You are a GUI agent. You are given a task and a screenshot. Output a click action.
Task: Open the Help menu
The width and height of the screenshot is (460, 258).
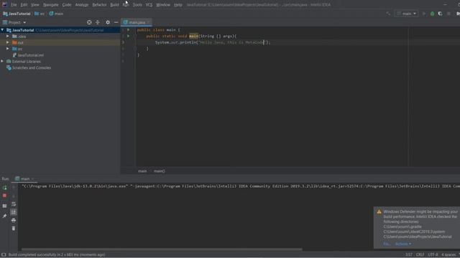pyautogui.click(x=178, y=5)
